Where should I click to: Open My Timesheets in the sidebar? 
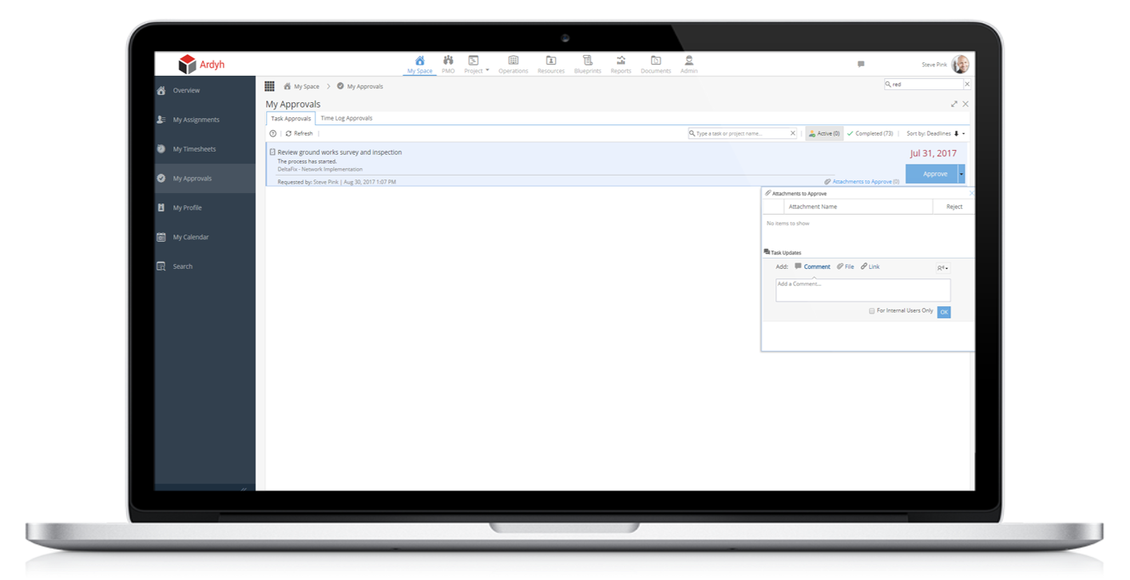204,149
